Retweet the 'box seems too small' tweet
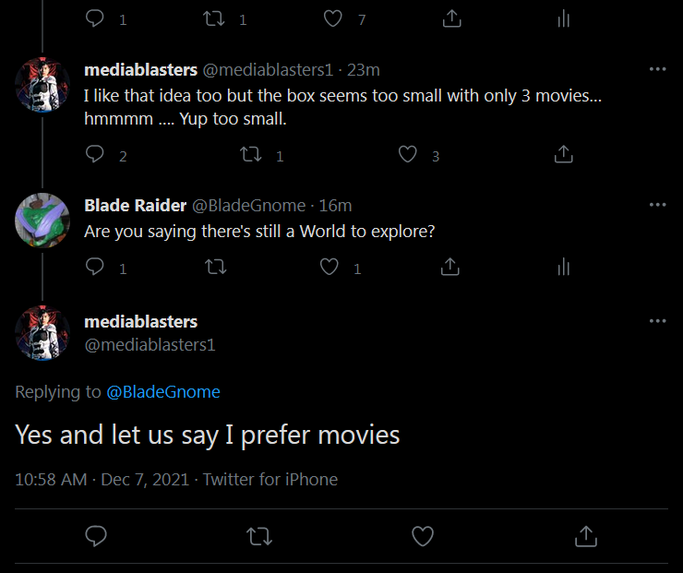Screen dimensions: 683x573 tap(251, 155)
